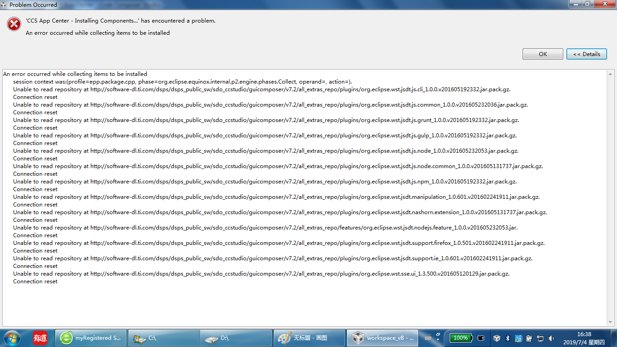Open the clock showing 16:38
Image resolution: width=617 pixels, height=347 pixels.
click(584, 338)
